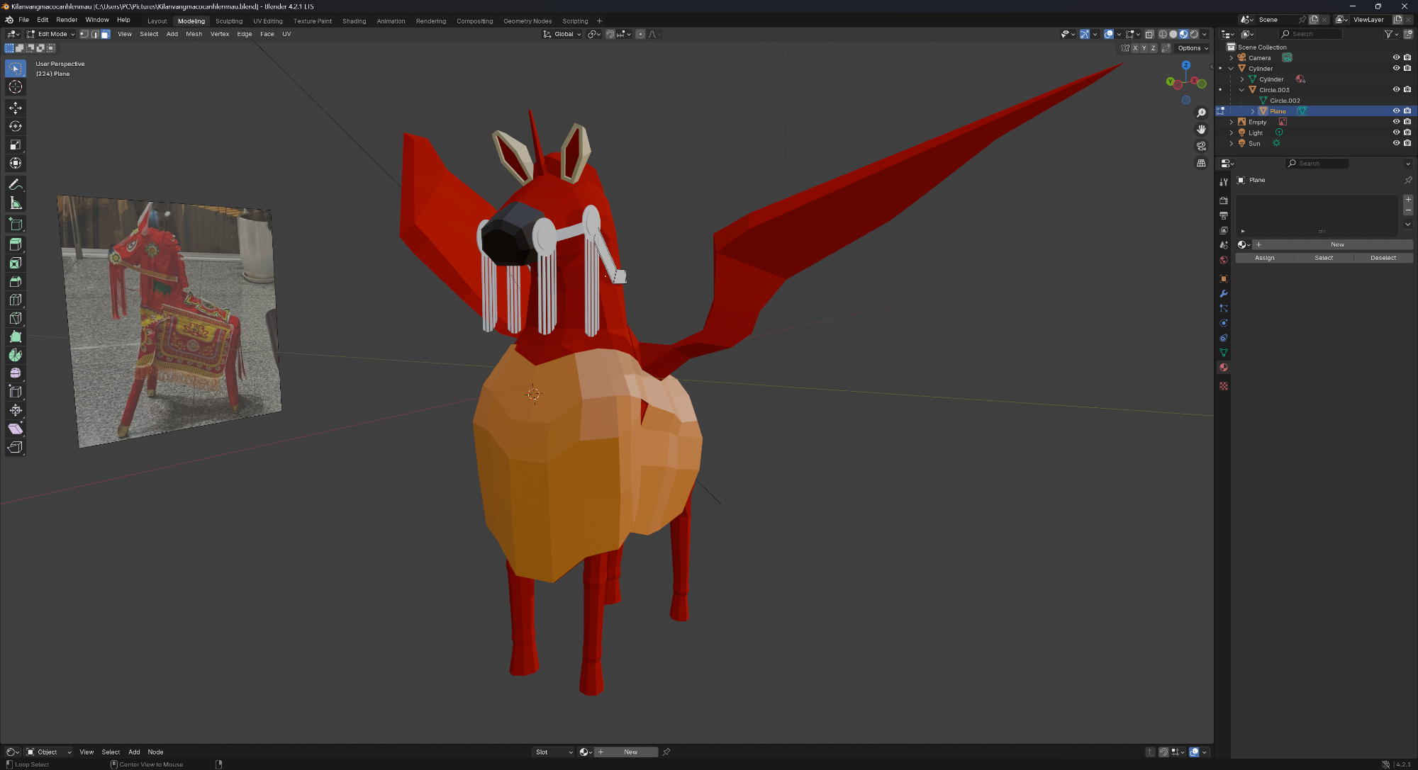1418x770 pixels.
Task: Expand the Light object in outliner
Action: pyautogui.click(x=1232, y=133)
